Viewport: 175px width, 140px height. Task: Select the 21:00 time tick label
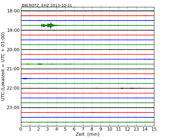(13, 69)
